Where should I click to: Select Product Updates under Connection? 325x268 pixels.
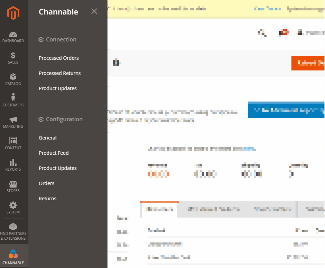click(x=57, y=88)
